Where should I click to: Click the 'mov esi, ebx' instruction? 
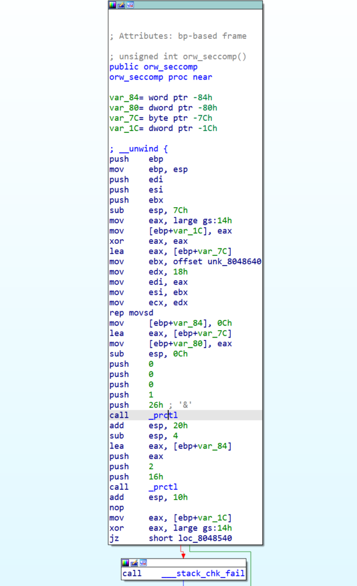[148, 292]
